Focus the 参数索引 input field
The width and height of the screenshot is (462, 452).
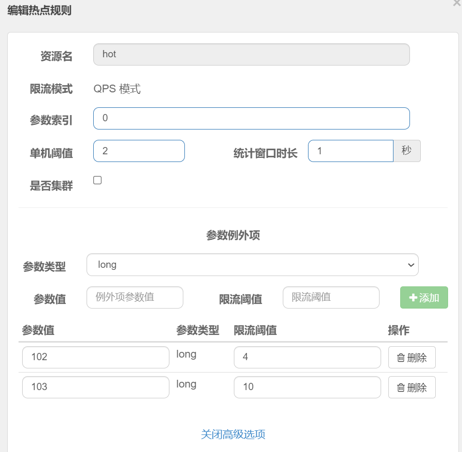click(251, 118)
